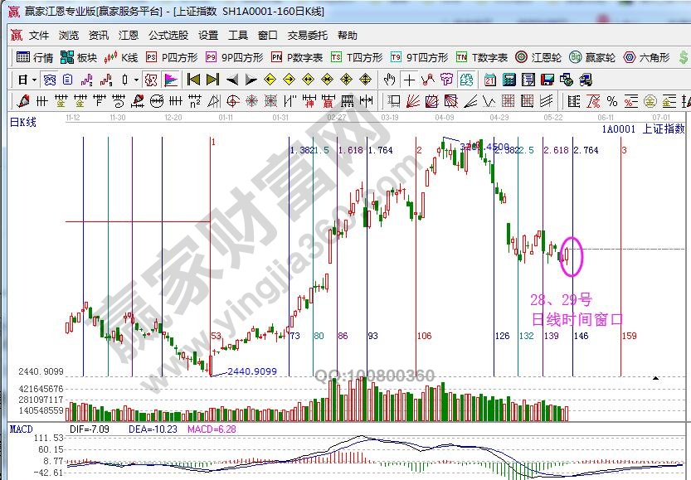Select the crosshair cursor tool
The width and height of the screenshot is (691, 480).
(409, 80)
